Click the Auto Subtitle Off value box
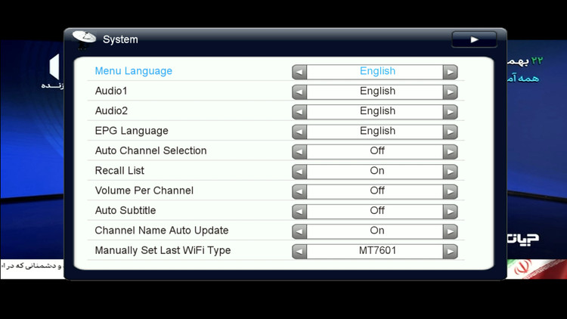Viewport: 567px width, 319px height. tap(377, 211)
